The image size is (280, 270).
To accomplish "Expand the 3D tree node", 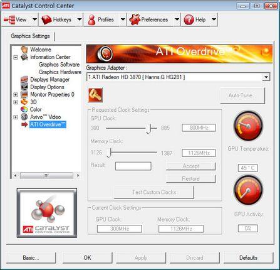I will [x=16, y=102].
